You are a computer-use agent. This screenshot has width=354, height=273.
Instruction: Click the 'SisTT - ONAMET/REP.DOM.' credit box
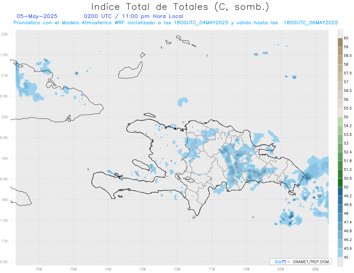coord(301,262)
